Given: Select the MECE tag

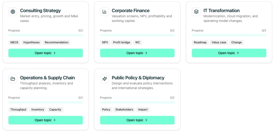Looking at the screenshot, I should [x=14, y=42].
